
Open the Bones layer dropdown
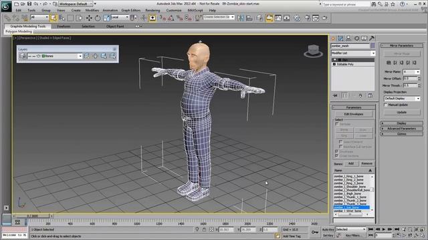tap(55, 56)
